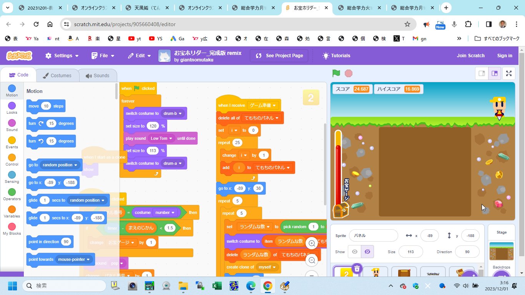This screenshot has height=295, width=525.
Task: Bookmark this page with the star icon
Action: pyautogui.click(x=407, y=24)
